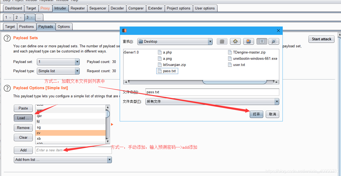Select the 'xb' payload list item
The width and height of the screenshot is (341, 176).
pyautogui.click(x=70, y=138)
